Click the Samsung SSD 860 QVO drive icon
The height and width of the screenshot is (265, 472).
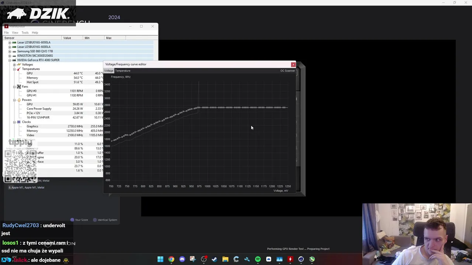(x=14, y=51)
